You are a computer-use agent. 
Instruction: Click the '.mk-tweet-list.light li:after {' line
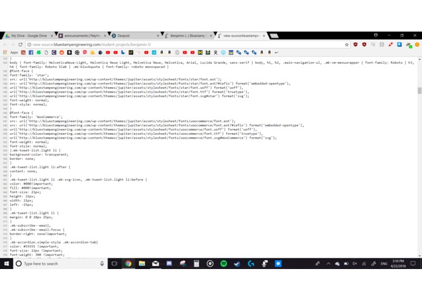coord(40,167)
